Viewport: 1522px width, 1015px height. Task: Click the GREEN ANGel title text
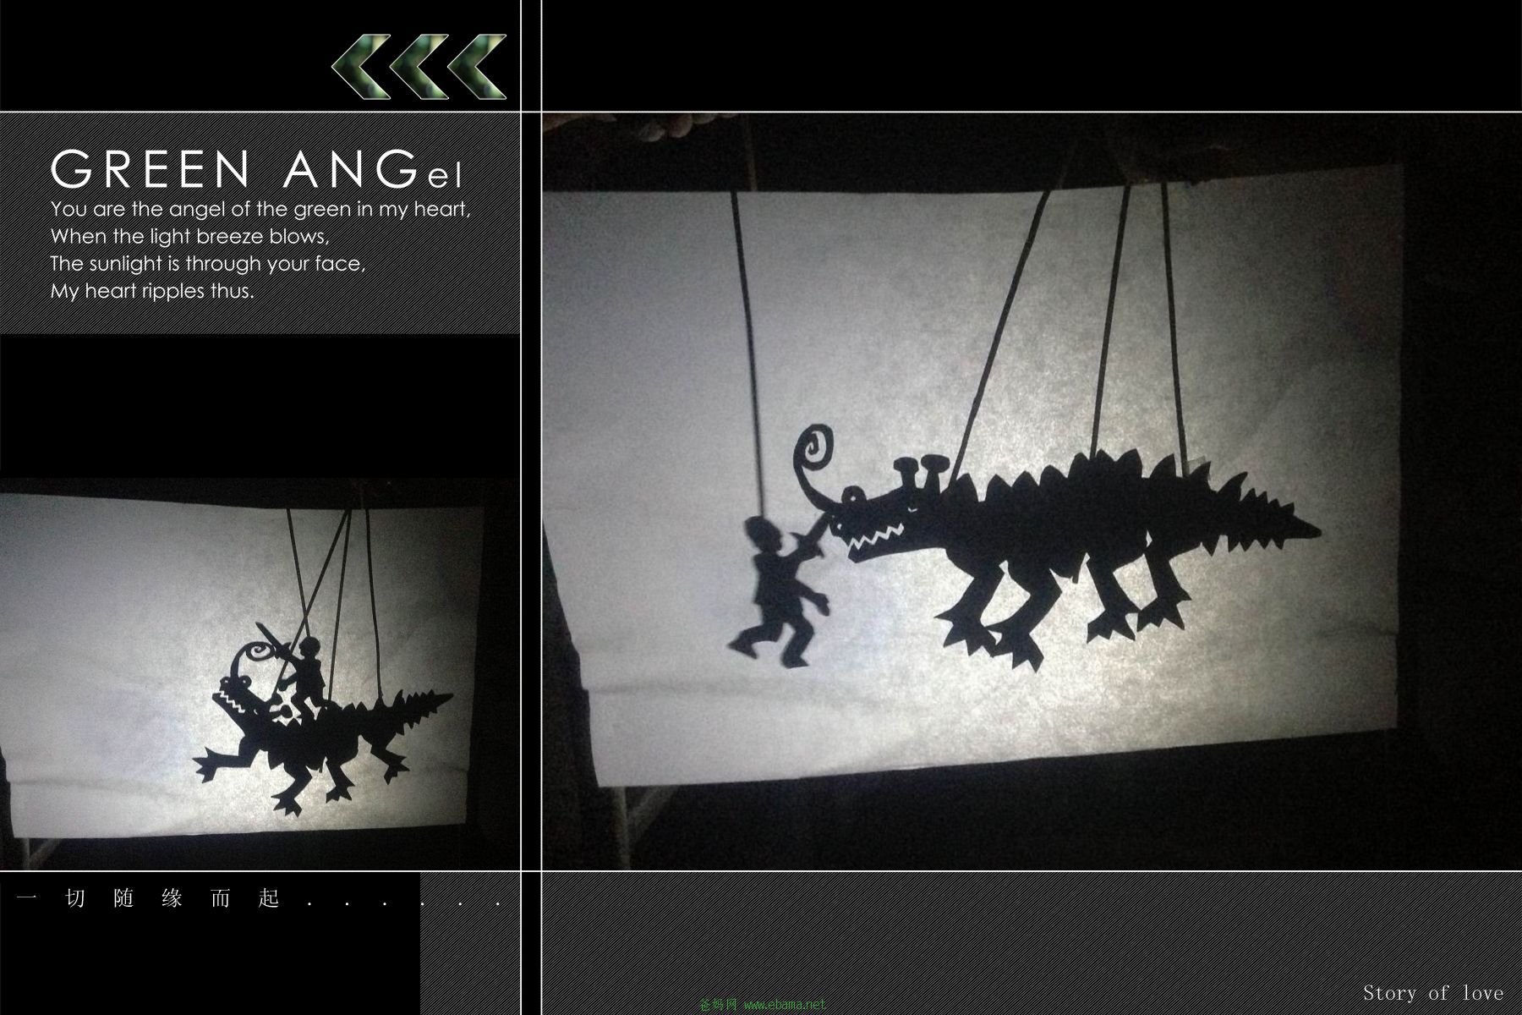257,168
